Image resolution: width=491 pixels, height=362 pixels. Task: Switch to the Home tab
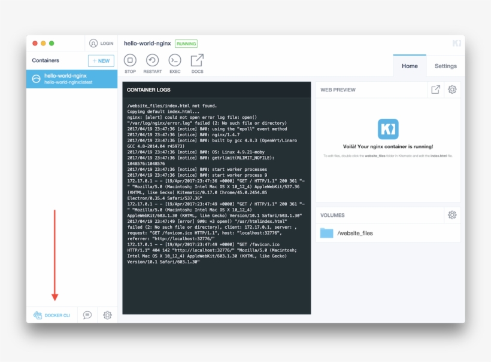[410, 66]
